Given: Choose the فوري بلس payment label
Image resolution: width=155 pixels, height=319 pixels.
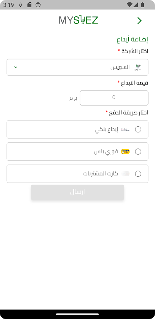Looking at the screenshot, I should 106,152.
